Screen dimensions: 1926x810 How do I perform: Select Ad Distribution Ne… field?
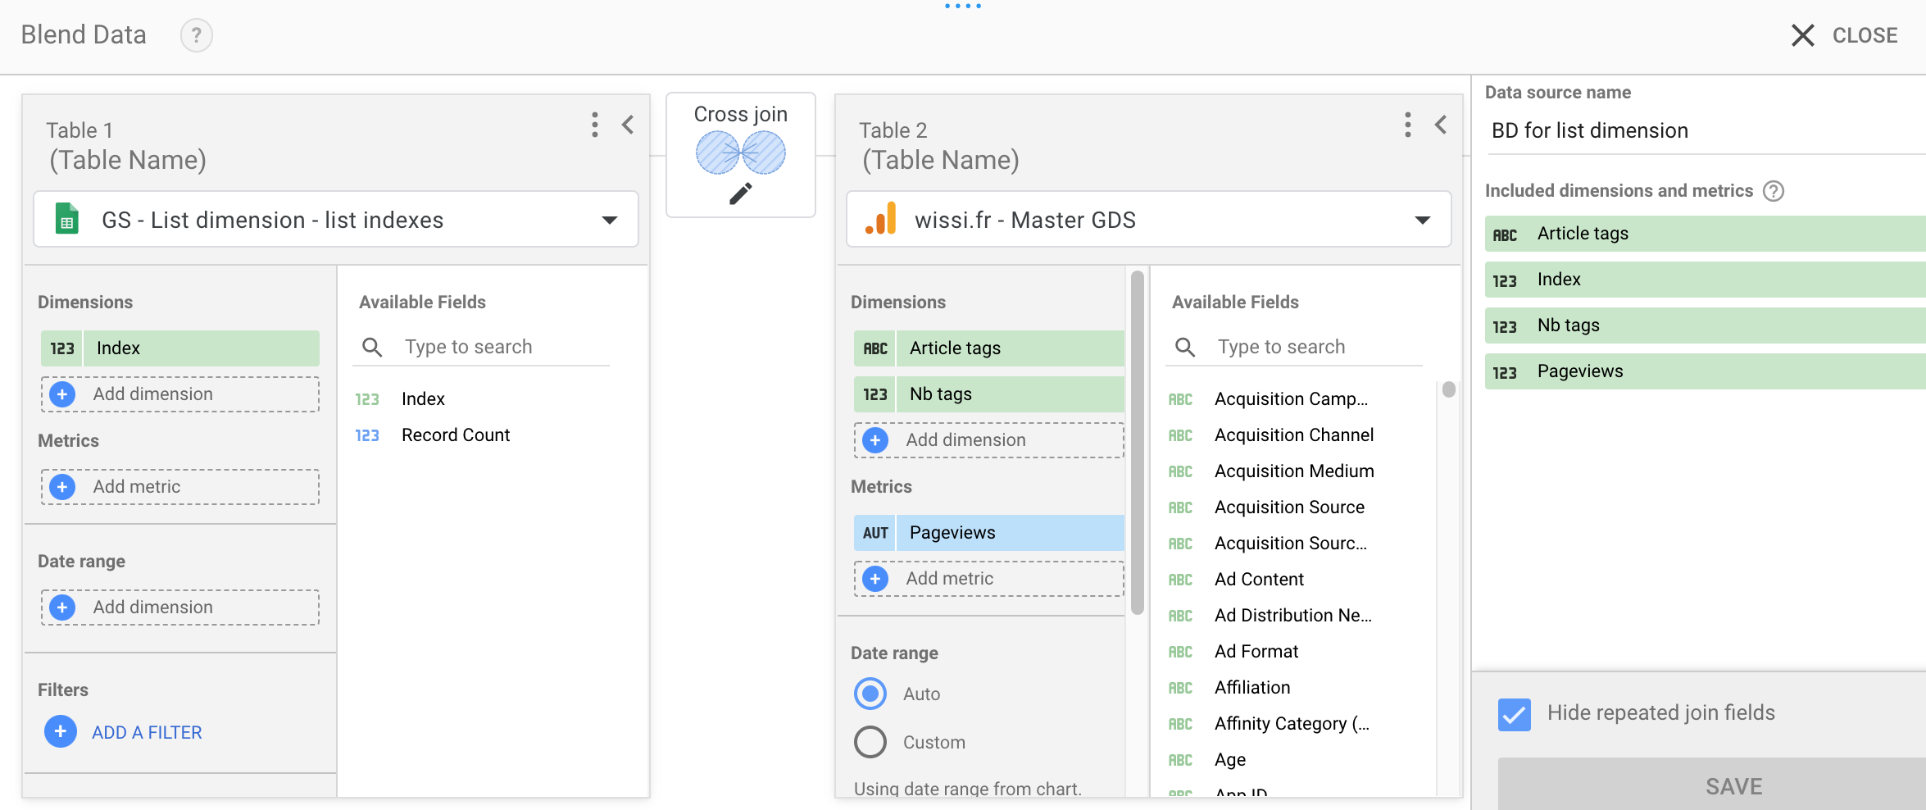click(1292, 616)
